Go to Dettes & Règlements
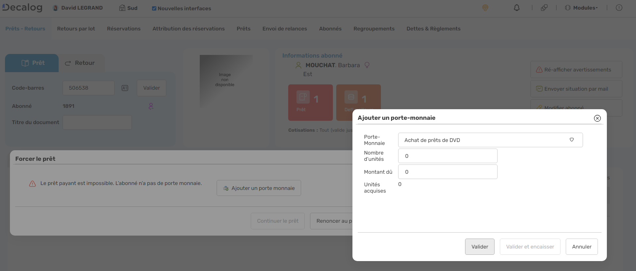636x271 pixels. (x=433, y=29)
